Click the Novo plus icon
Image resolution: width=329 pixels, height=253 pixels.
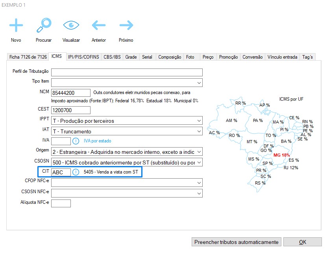point(16,25)
